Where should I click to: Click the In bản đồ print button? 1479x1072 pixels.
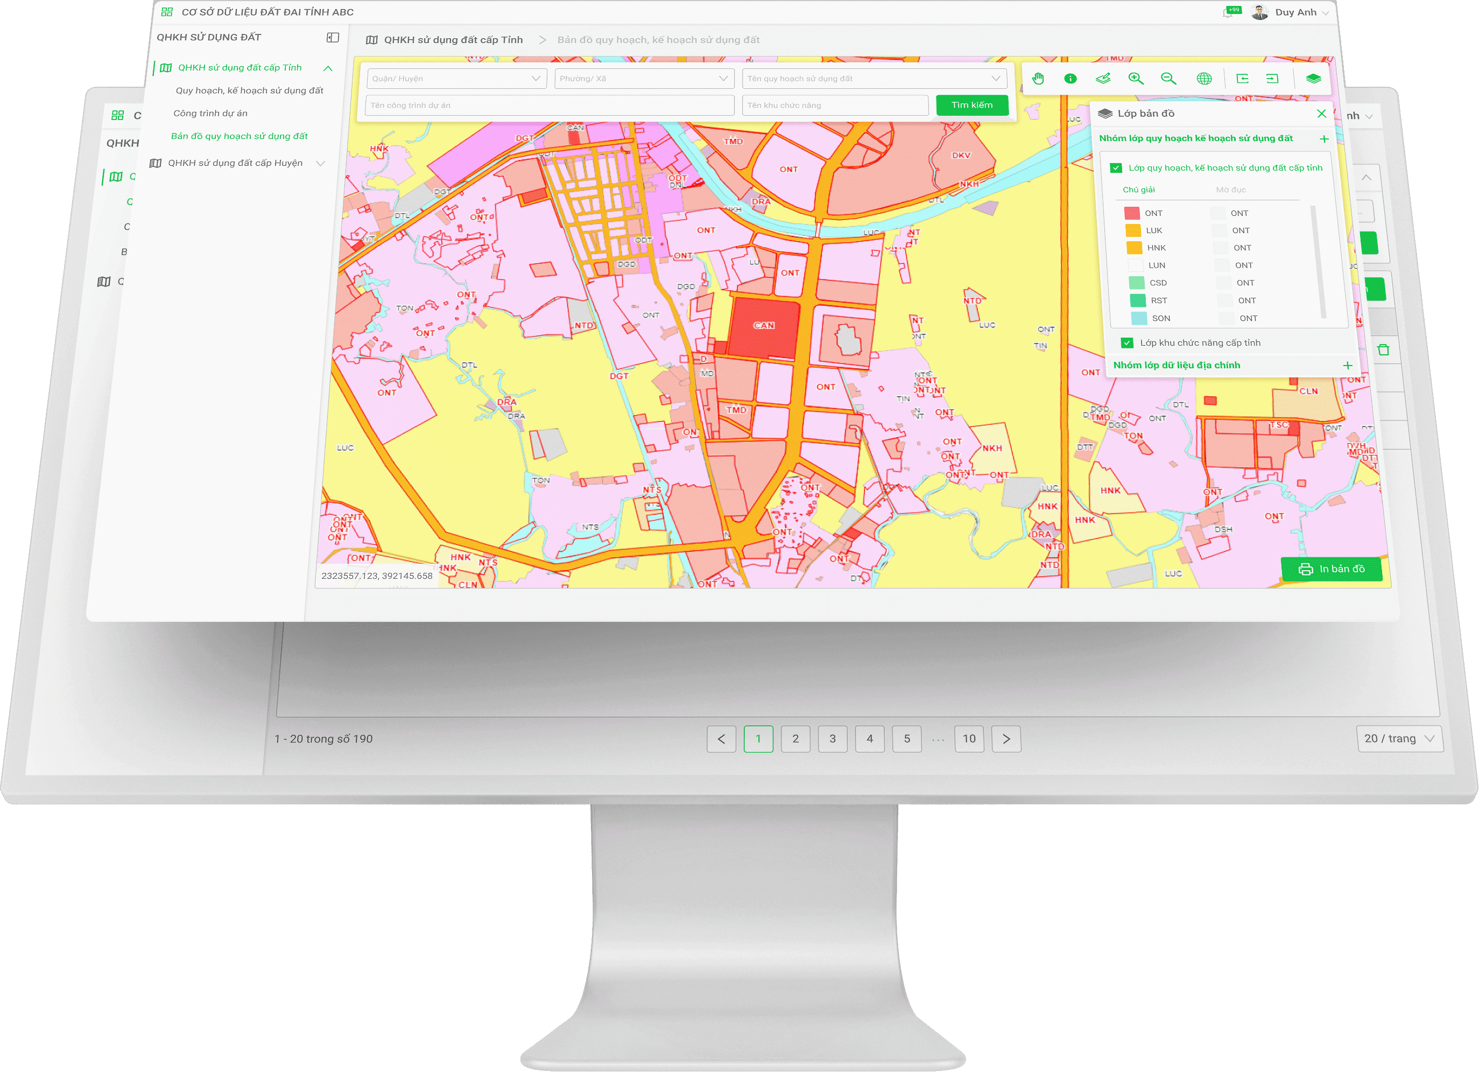pos(1331,569)
